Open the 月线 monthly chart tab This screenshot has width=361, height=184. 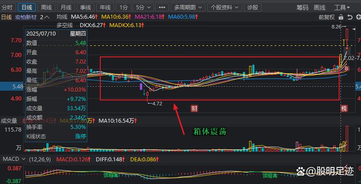tap(66, 7)
